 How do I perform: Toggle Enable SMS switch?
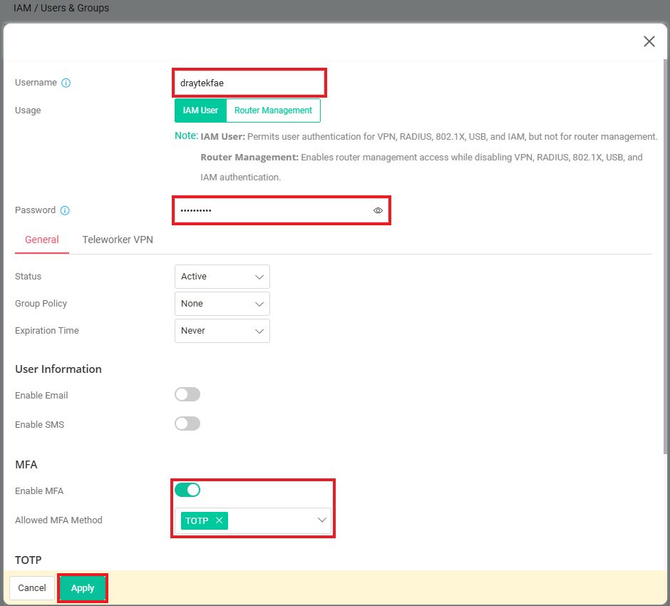(187, 423)
